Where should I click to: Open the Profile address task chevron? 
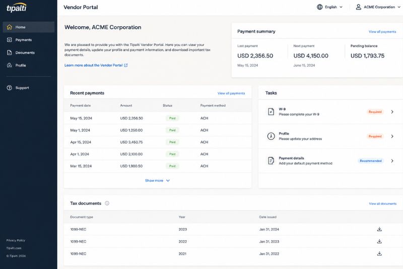click(392, 136)
